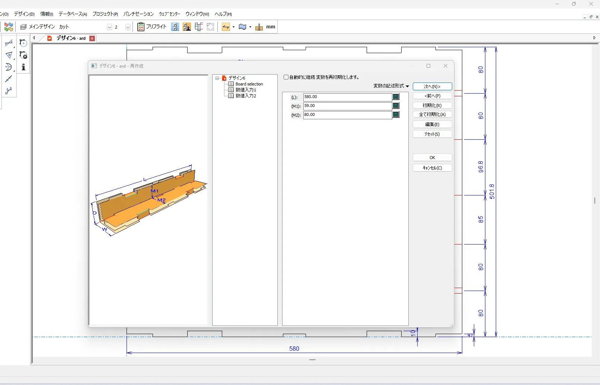
Task: Open dropdown arrow next to value 2
Action: 128,27
